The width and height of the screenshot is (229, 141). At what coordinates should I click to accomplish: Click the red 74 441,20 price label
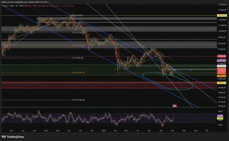click(x=222, y=56)
